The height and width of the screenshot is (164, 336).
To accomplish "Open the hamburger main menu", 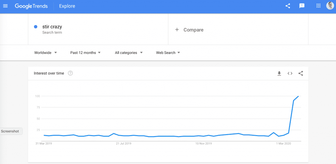I will pos(5,6).
